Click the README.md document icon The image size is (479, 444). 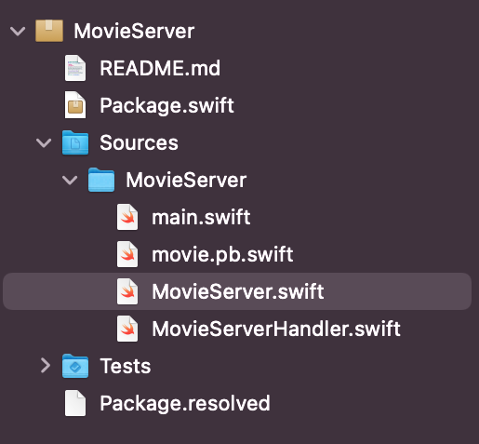pos(75,68)
